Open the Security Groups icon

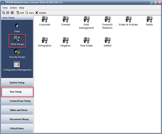pyautogui.click(x=17, y=52)
